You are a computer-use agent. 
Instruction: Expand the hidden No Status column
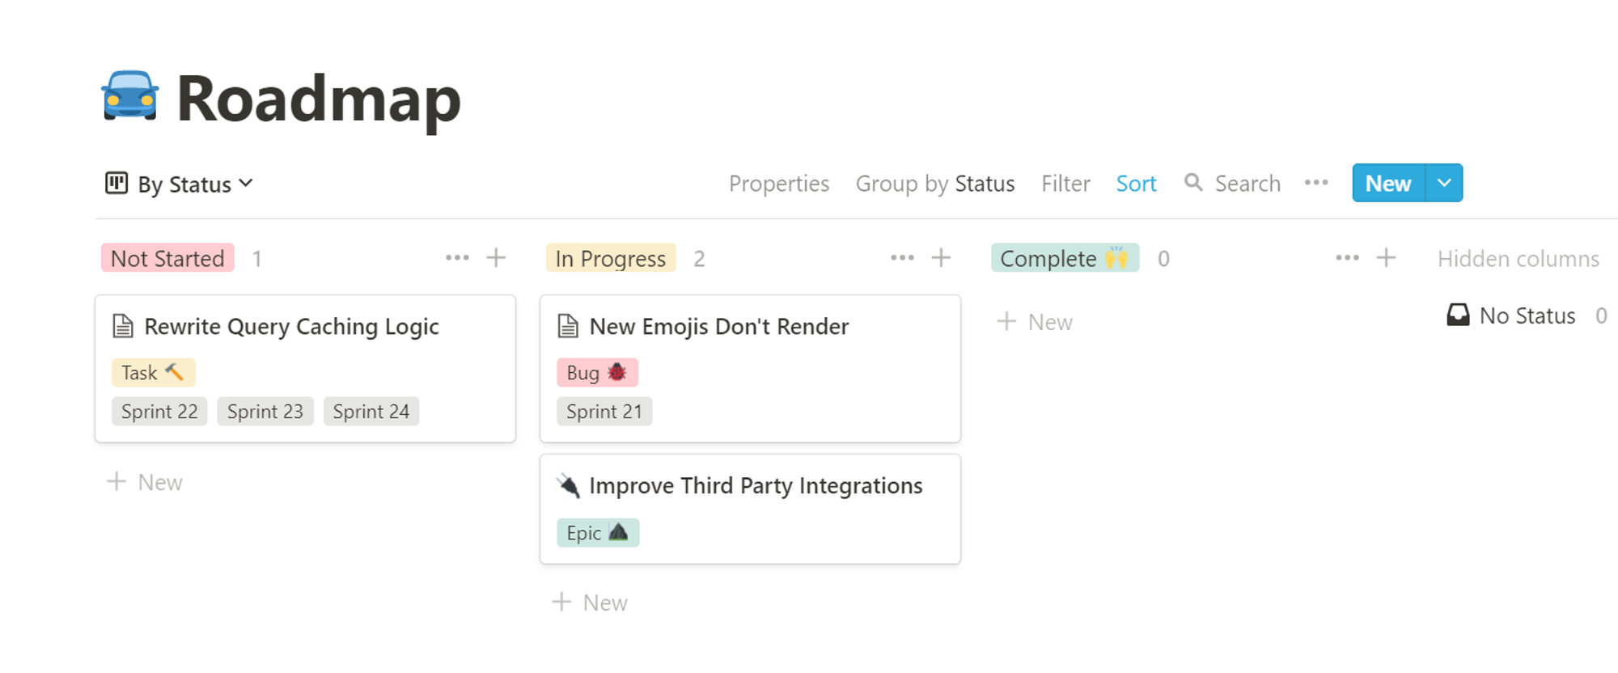(x=1525, y=315)
